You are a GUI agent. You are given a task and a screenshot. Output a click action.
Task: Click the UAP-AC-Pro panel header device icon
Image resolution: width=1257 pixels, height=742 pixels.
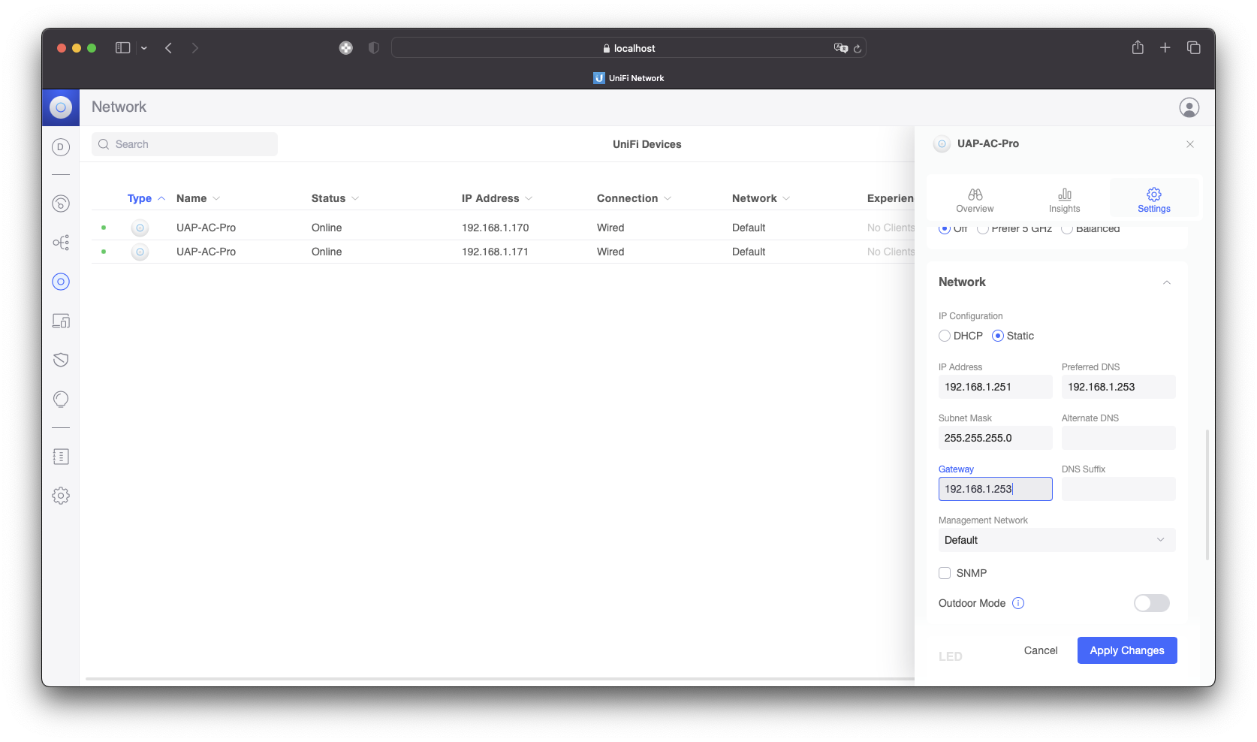click(942, 143)
